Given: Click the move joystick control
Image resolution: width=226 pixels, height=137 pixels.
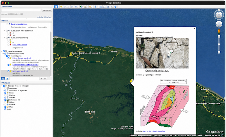Looking at the screenshot, I should [219, 24].
